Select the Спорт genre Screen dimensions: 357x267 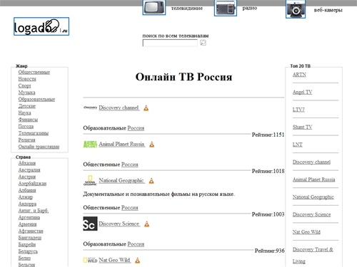[x=24, y=85]
